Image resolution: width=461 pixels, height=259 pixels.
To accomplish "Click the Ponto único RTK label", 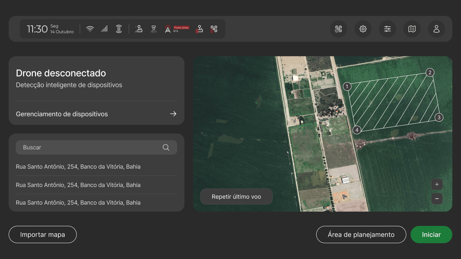I will coord(181,29).
